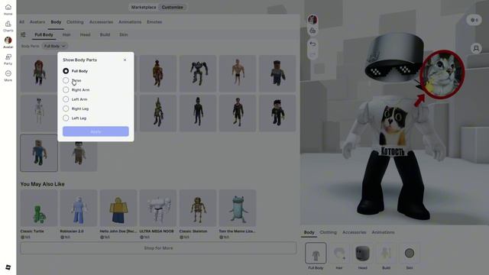Switch to Customize mode
Viewport: 489px width, 275px height.
173,7
